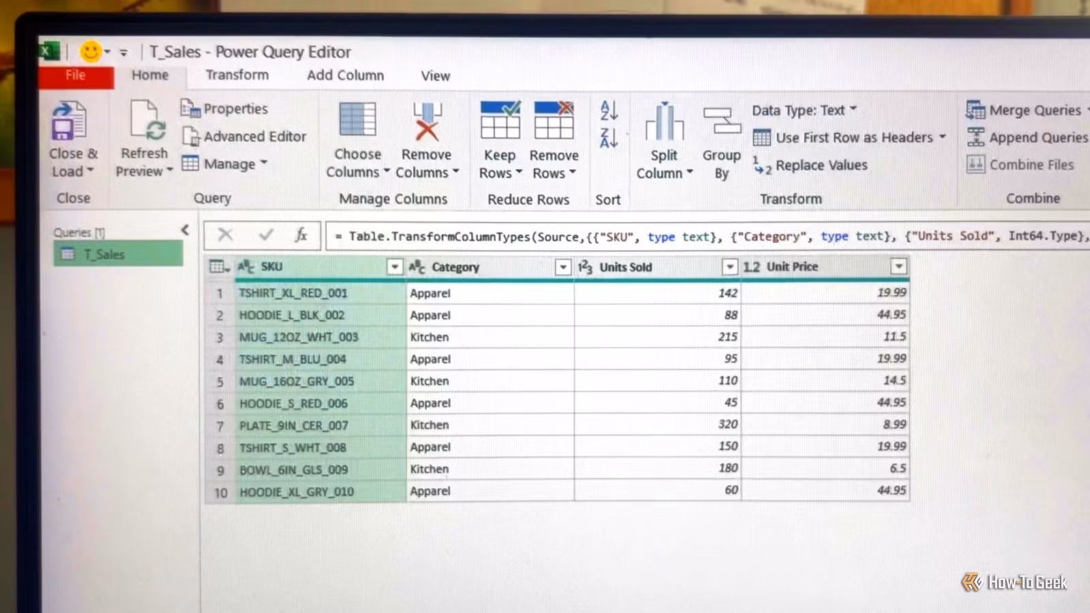
Task: Select the T_Sales query
Action: 118,254
